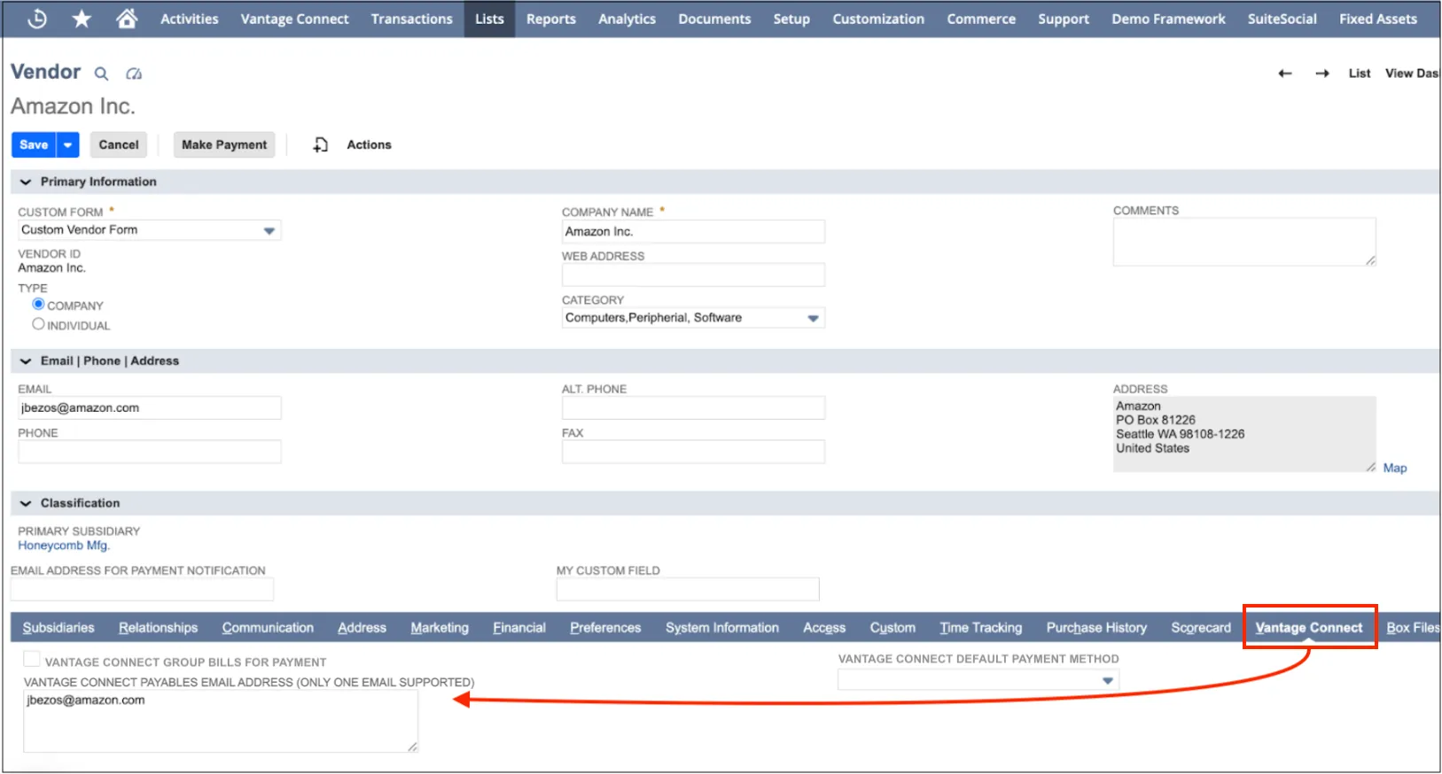Click the Vantage Connect Payables Email text area
1442x774 pixels.
(221, 721)
